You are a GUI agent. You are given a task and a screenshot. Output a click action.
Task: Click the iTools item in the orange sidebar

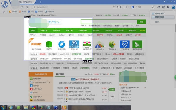coord(35,92)
